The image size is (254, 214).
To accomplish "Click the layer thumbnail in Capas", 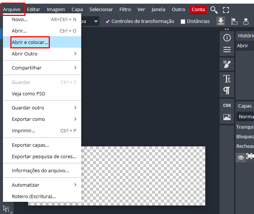I will click(250, 156).
